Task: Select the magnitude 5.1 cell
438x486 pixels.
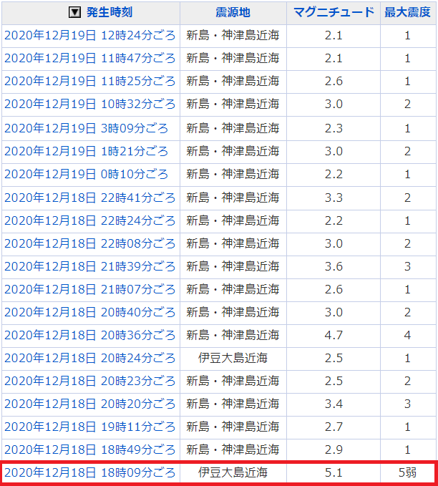Action: click(334, 472)
